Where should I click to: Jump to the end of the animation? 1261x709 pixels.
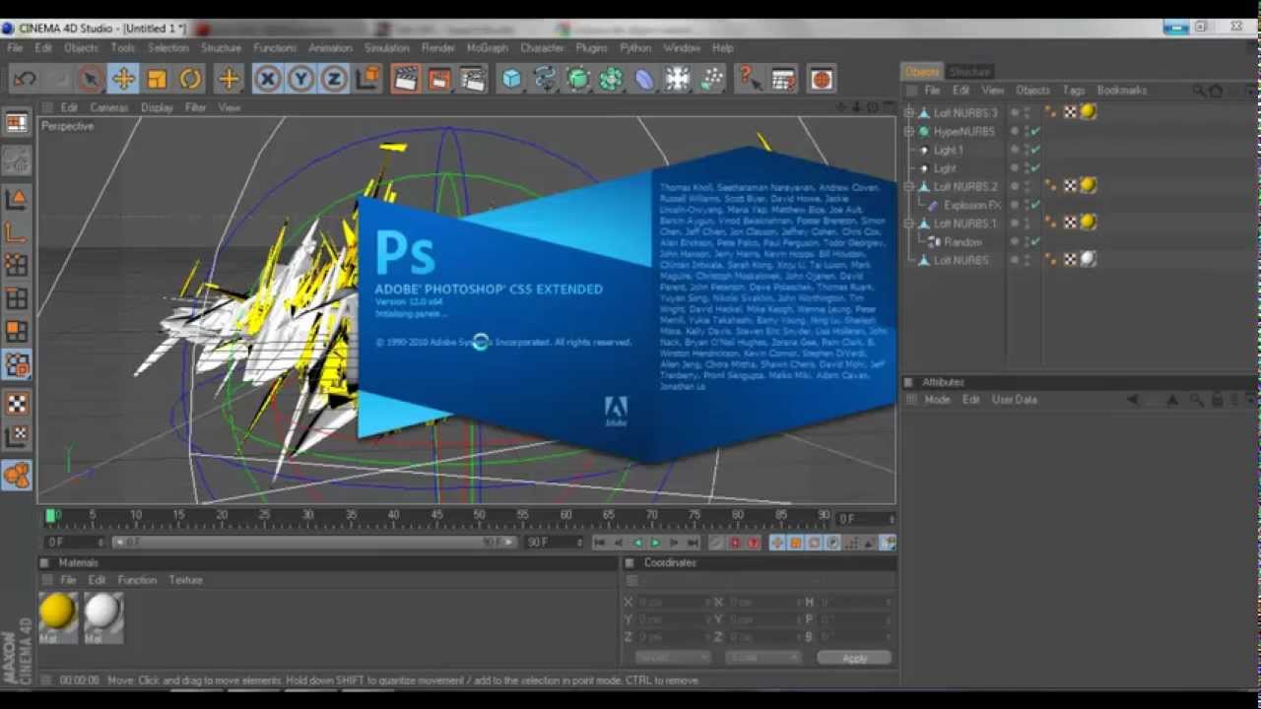pyautogui.click(x=693, y=543)
